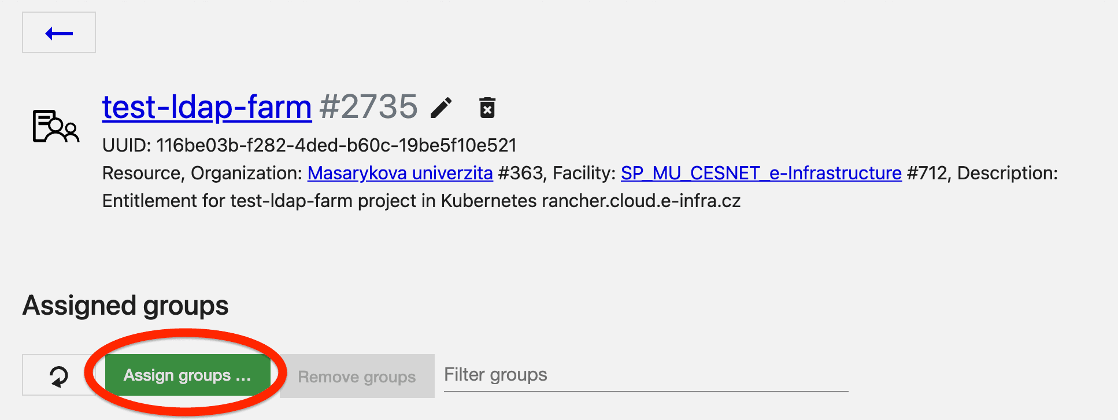1118x420 pixels.
Task: Click the "Facility:" label
Action: point(584,173)
